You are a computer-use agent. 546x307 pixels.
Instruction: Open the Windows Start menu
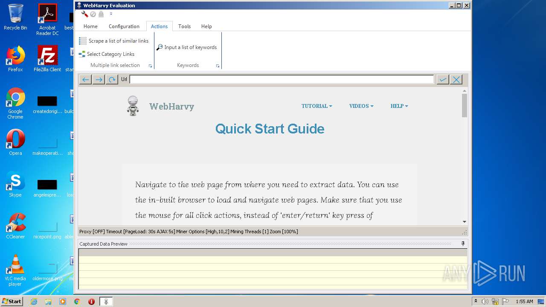pos(12,301)
